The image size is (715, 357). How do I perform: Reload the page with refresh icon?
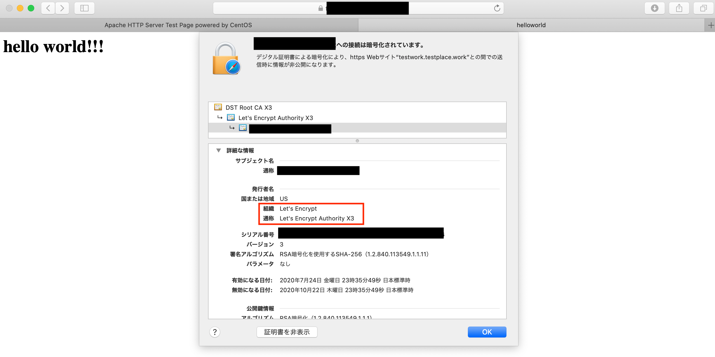click(497, 8)
